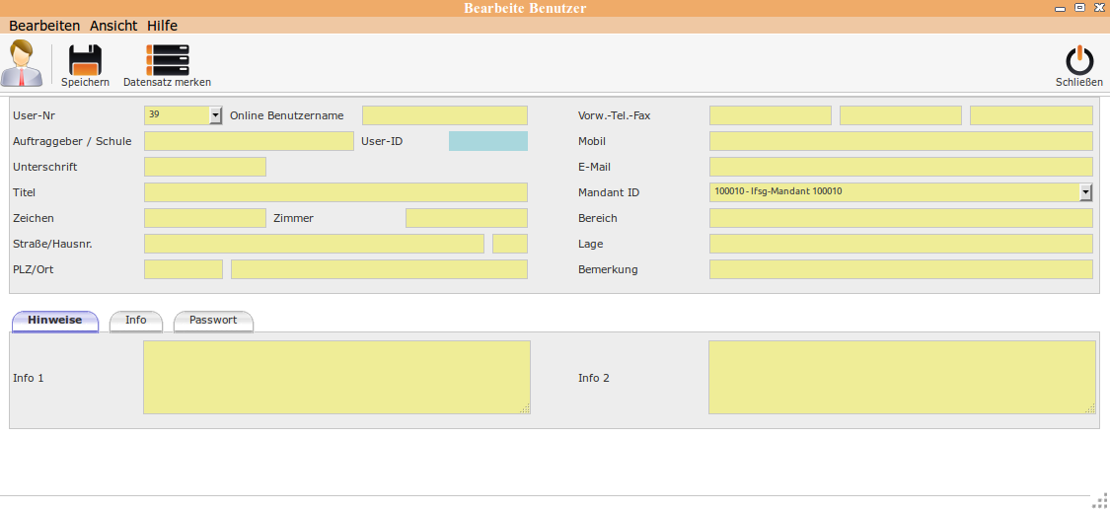Select the Bemerkung input field
Screen dimensions: 1110x511
[900, 269]
